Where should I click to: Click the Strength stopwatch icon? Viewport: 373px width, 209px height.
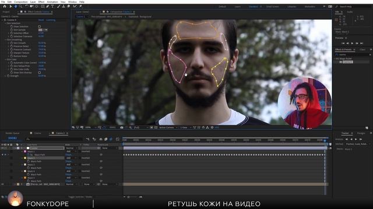(x=8, y=76)
